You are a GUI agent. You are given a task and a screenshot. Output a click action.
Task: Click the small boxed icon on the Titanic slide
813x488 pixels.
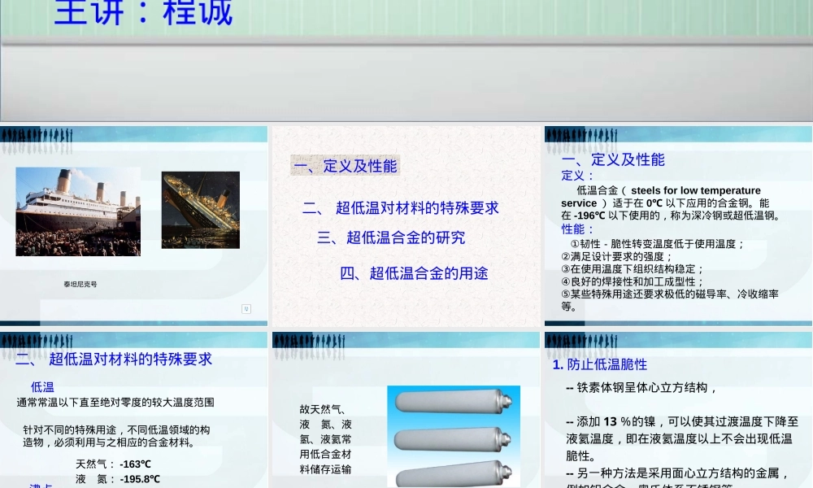pos(246,309)
